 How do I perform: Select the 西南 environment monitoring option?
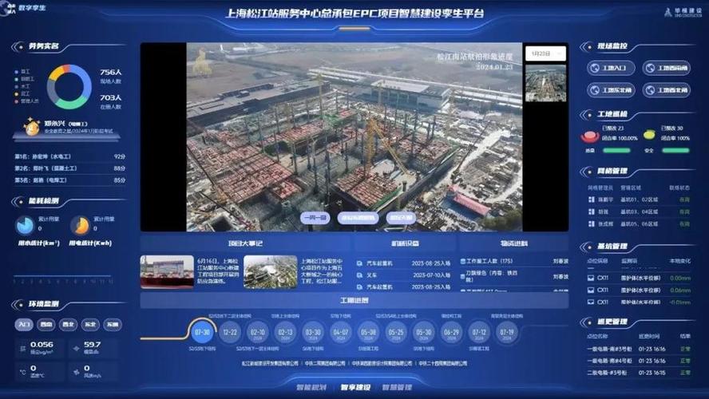tap(46, 325)
